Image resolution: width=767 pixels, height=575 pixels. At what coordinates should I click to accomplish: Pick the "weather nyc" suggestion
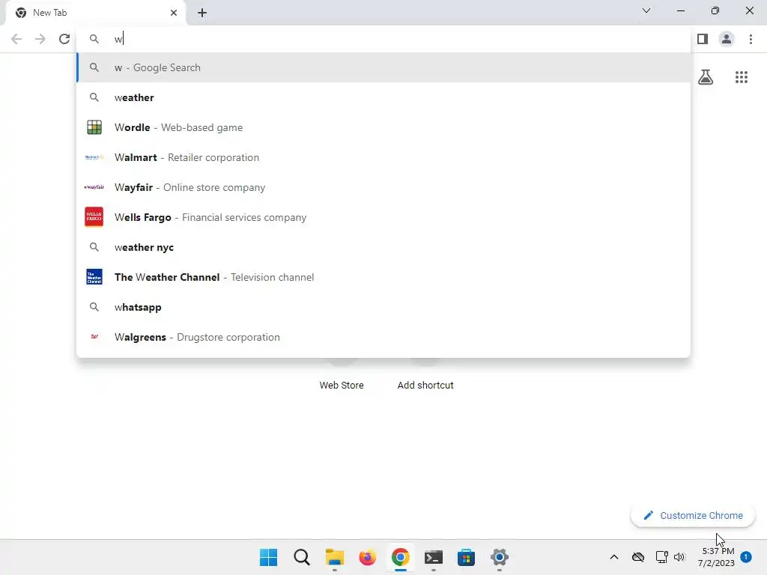coord(383,247)
